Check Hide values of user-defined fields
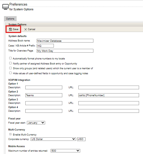143x154 pixels. (x=10, y=73)
